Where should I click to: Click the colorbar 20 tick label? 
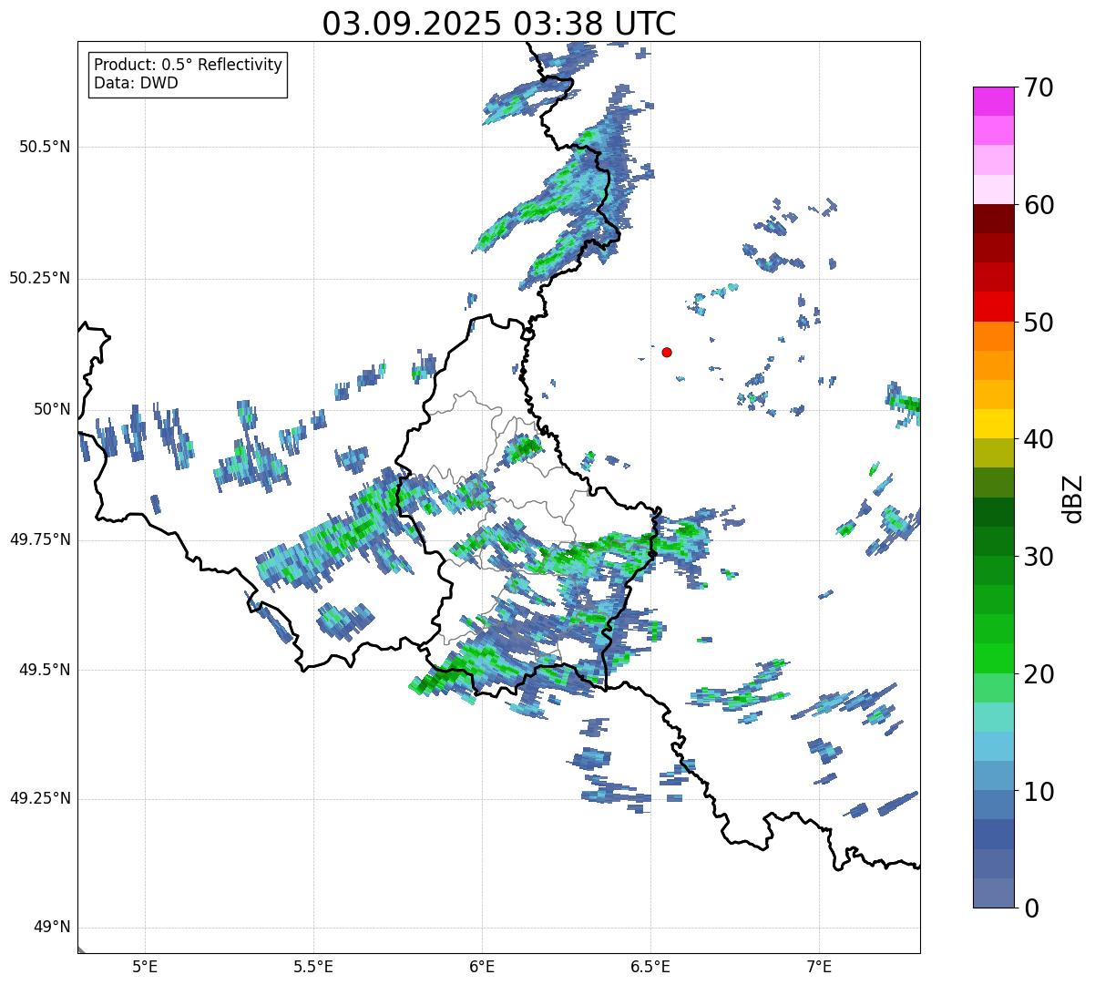[1039, 674]
